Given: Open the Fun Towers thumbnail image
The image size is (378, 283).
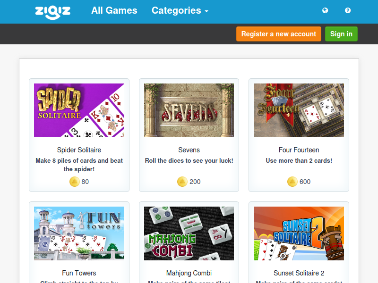Looking at the screenshot, I should 79,233.
